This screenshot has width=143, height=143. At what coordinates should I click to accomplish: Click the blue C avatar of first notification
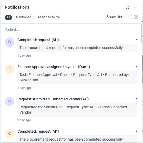pos(9,42)
